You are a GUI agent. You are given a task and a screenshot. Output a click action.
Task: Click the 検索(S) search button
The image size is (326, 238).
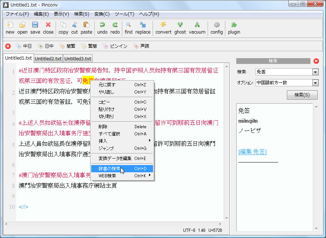tap(302, 95)
